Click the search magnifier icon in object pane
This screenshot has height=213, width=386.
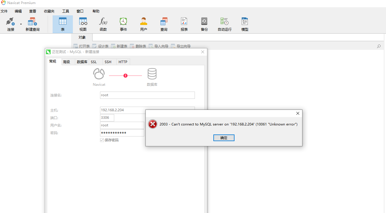pyautogui.click(x=379, y=46)
